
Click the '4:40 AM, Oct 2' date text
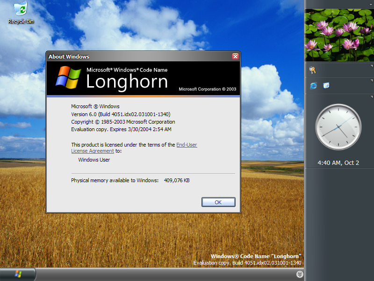(338, 163)
